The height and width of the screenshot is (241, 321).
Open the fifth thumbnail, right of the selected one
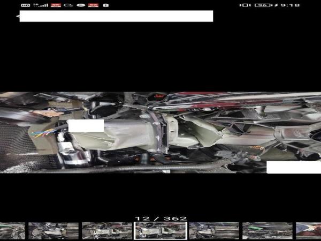pyautogui.click(x=214, y=231)
